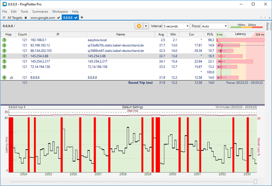Open the dropdown arrow beside pause button
Viewport: 272px width, 186px height.
(146, 26)
